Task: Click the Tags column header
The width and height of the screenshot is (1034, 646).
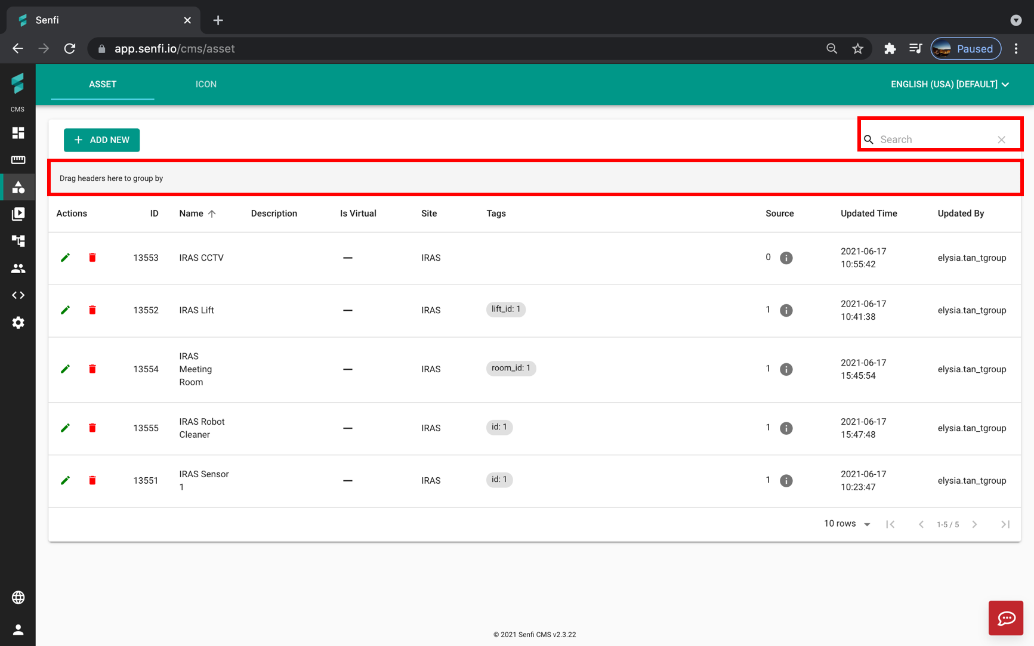Action: coord(496,214)
